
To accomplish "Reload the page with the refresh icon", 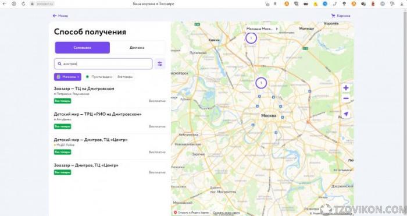I will pos(23,4).
